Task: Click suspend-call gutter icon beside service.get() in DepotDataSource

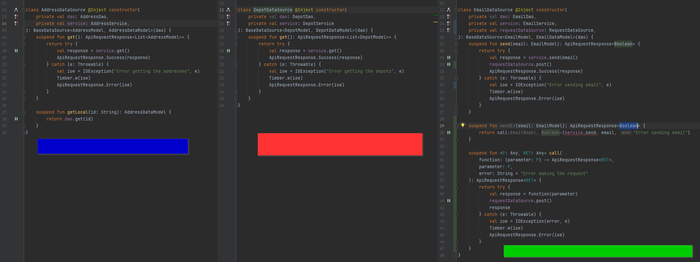Action: (x=228, y=51)
